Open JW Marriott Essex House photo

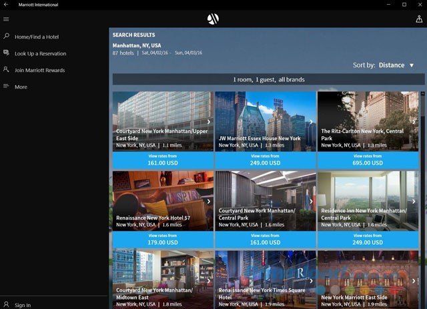tap(266, 121)
